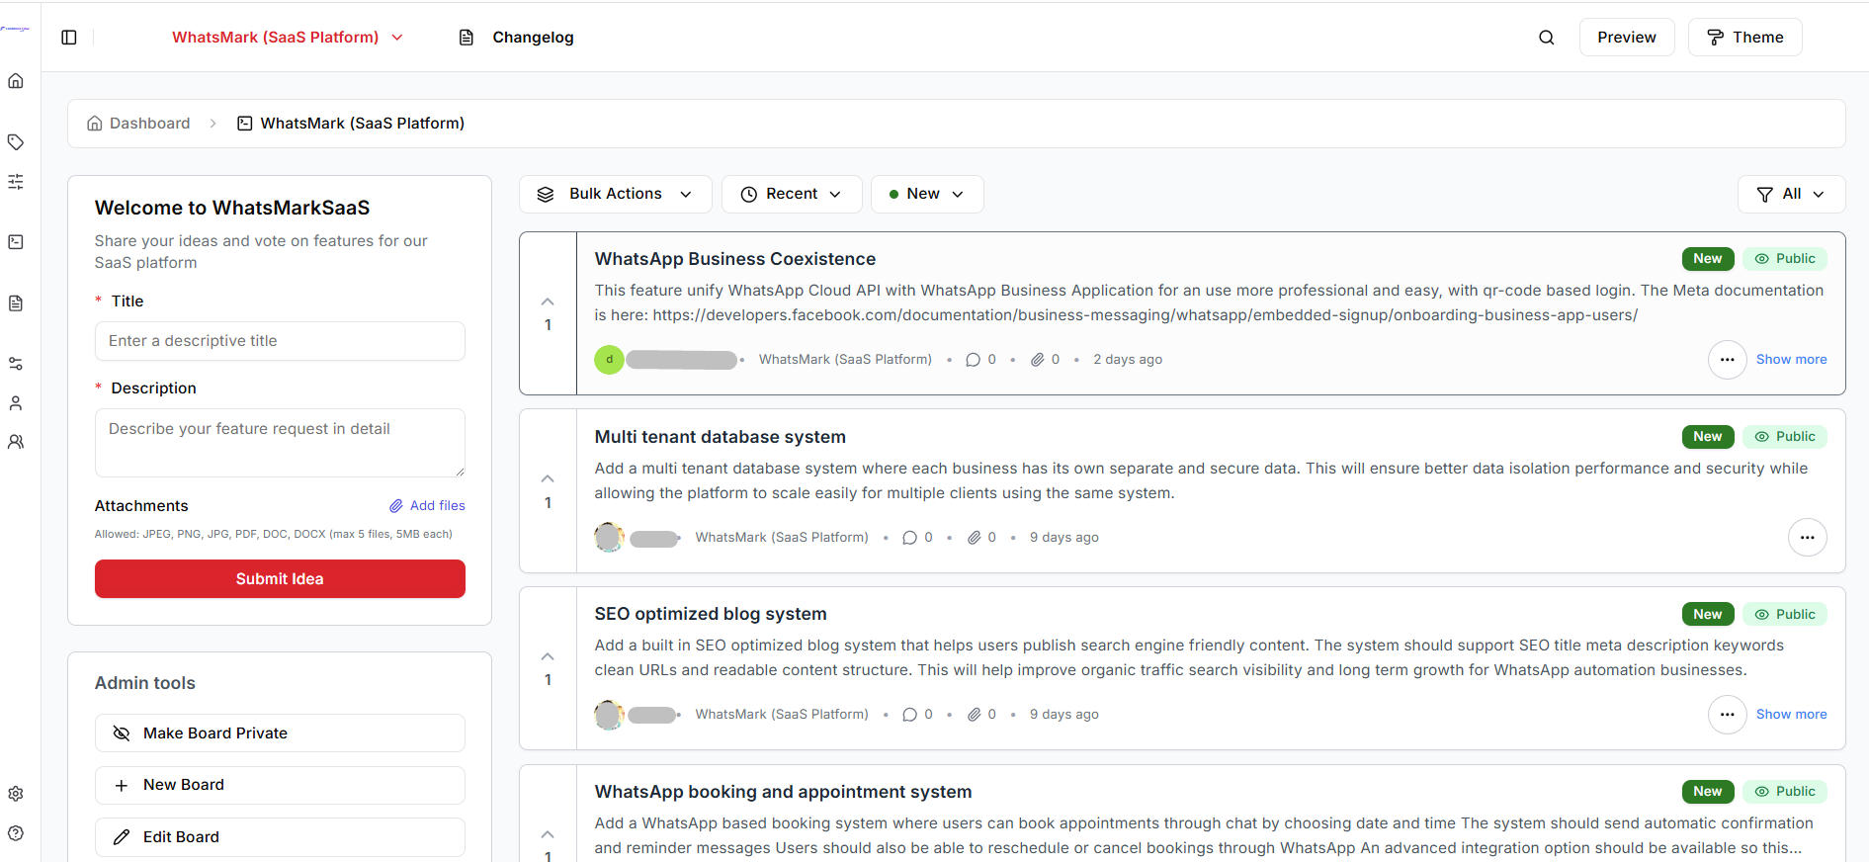Click the help question mark icon
Viewport: 1869px width, 862px height.
pos(16,833)
